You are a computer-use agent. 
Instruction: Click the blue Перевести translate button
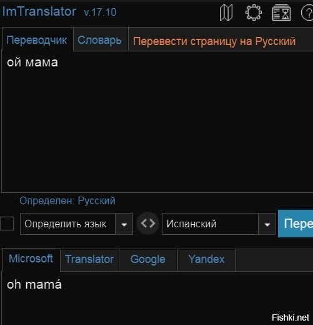[x=296, y=224]
